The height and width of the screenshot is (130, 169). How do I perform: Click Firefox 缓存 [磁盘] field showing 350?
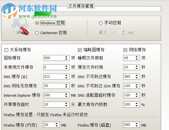[x=131, y=125]
